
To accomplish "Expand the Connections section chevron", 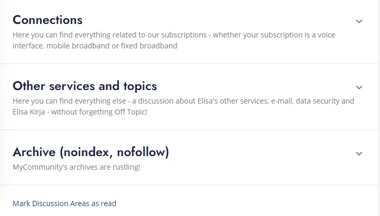I will coord(359,21).
